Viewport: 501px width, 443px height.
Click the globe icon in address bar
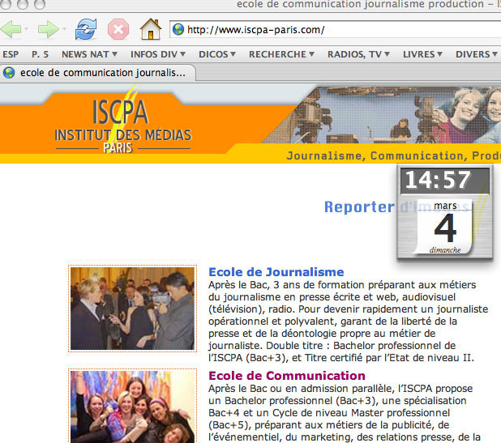pos(178,29)
